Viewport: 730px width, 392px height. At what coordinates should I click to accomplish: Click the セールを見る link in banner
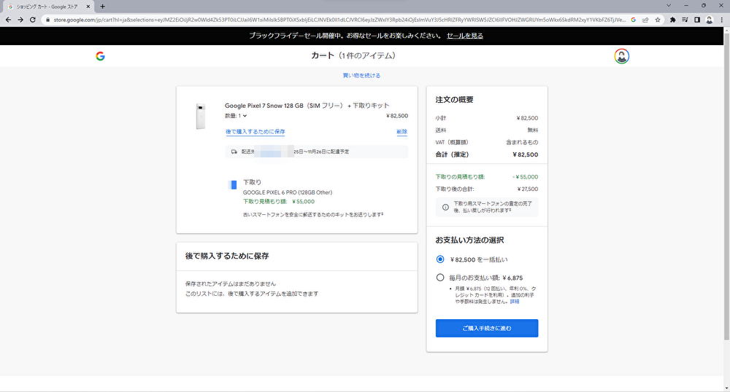[x=465, y=35]
